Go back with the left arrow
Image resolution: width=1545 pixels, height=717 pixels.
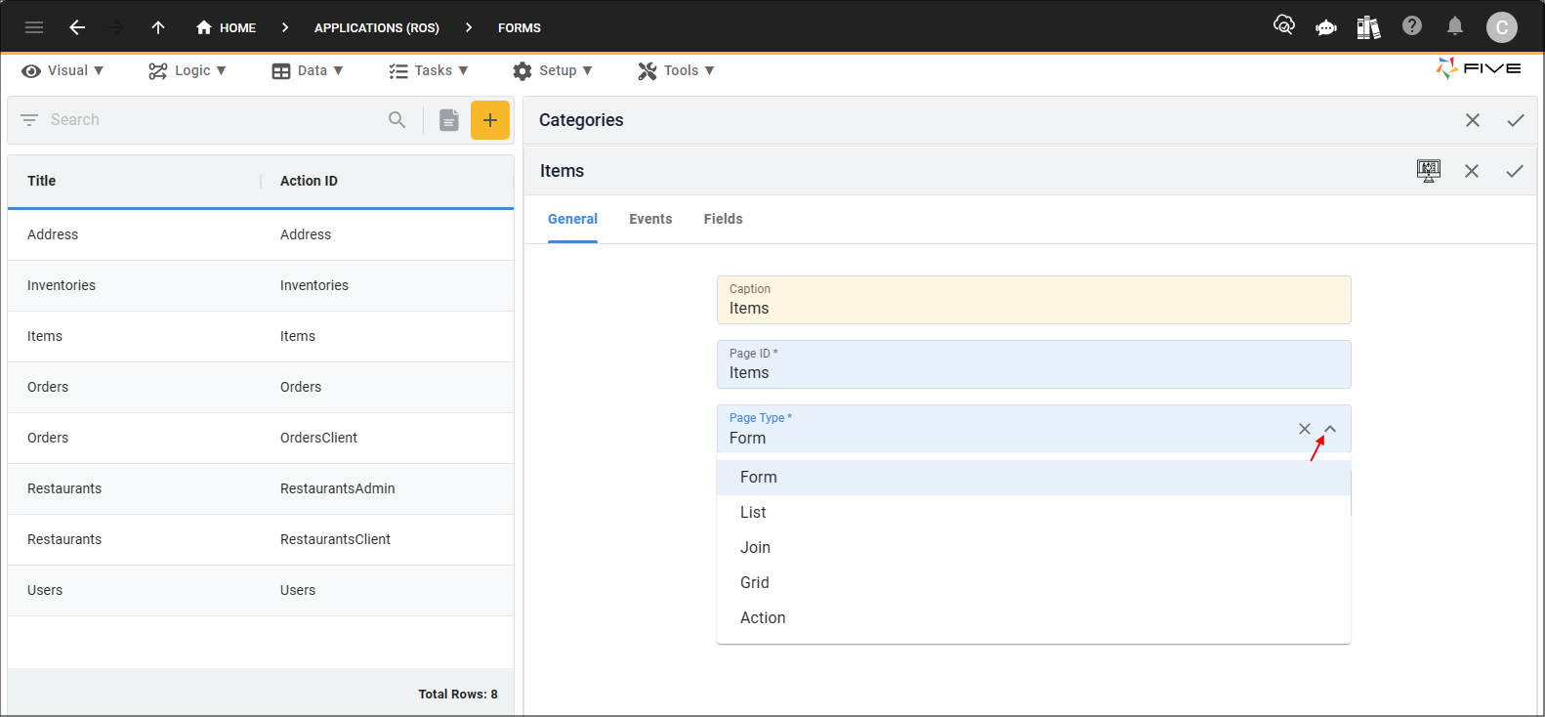pyautogui.click(x=77, y=27)
